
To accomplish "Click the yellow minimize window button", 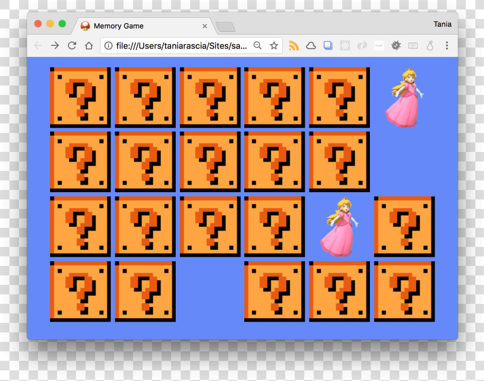I will (x=50, y=24).
